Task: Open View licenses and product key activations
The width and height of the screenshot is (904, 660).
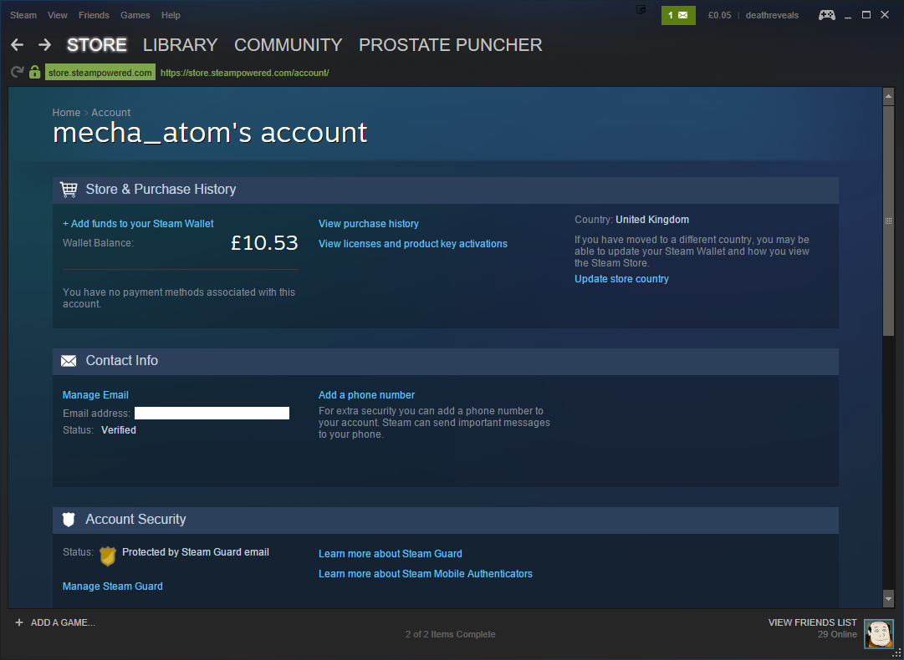Action: [x=413, y=244]
